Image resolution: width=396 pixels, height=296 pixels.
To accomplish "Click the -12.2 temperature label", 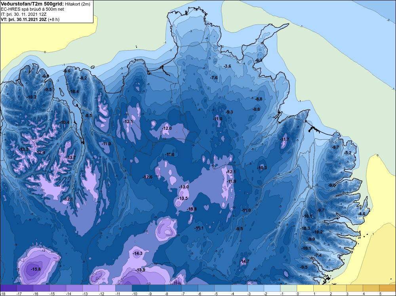I will pyautogui.click(x=24, y=150).
